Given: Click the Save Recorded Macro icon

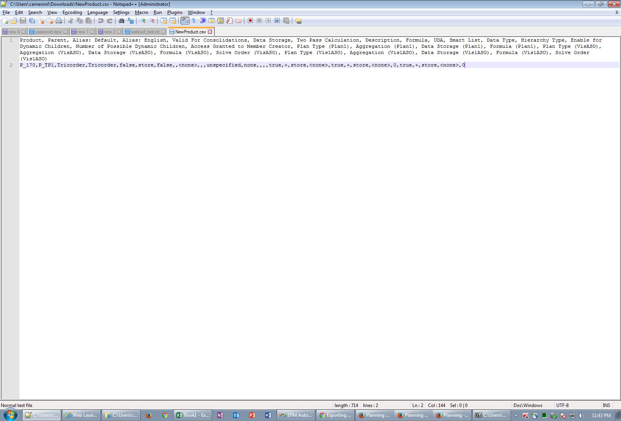Looking at the screenshot, I should [286, 21].
